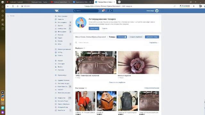
Task: Open a new browser tab with plus
Action: click(119, 2)
